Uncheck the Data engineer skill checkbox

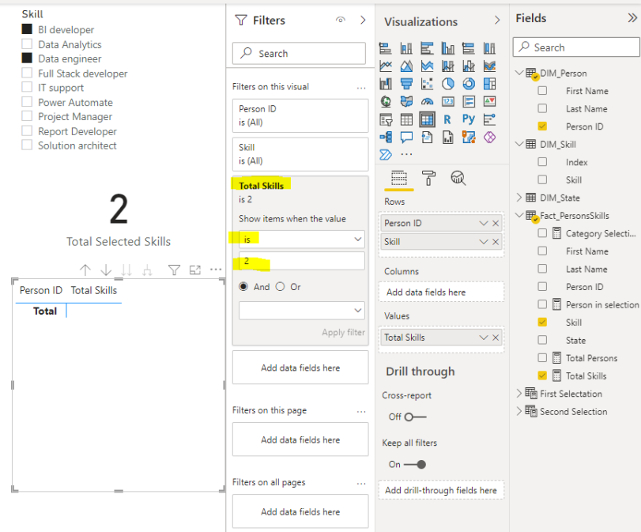pos(27,58)
